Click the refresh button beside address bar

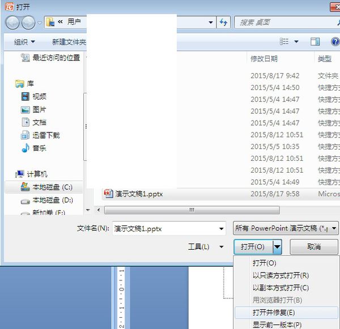(x=223, y=23)
